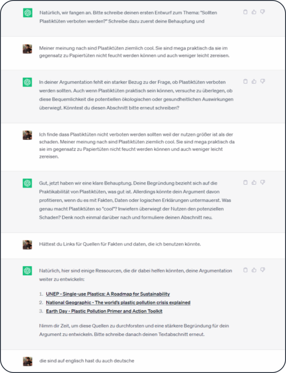
Task: Copy the reply listing resource links
Action: [x=245, y=270]
